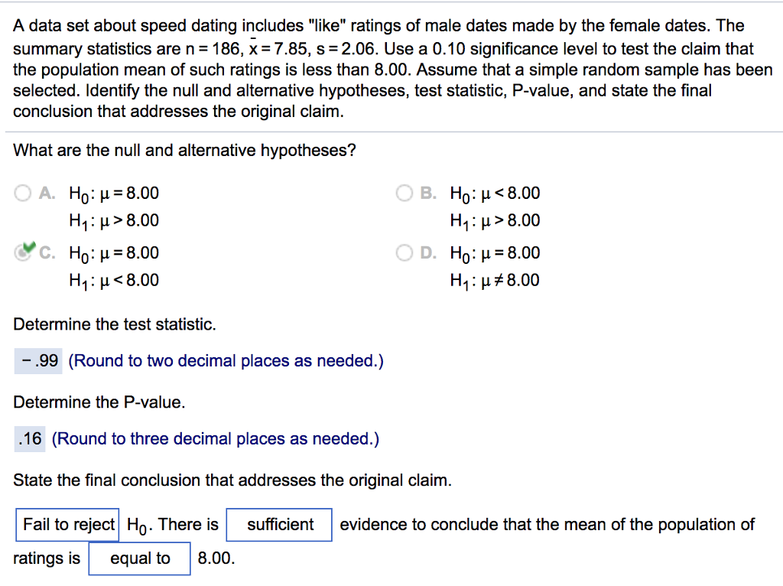
Task: Click option D alternative H1: μ≠8.00
Action: 495,281
